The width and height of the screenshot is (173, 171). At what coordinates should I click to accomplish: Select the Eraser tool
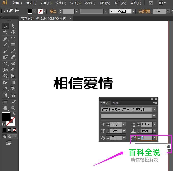[13, 57]
